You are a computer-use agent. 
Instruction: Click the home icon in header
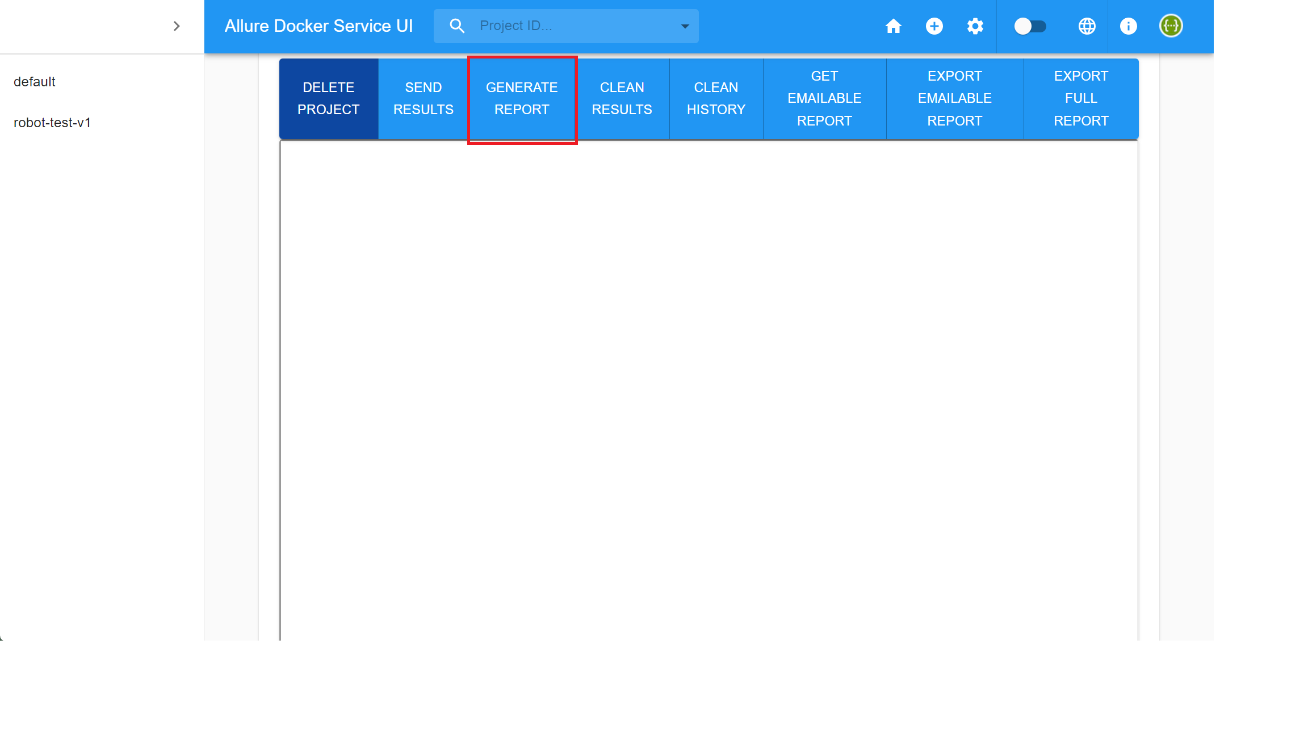click(x=893, y=26)
